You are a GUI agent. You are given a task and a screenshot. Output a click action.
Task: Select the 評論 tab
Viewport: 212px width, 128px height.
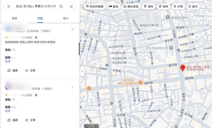(x=40, y=18)
